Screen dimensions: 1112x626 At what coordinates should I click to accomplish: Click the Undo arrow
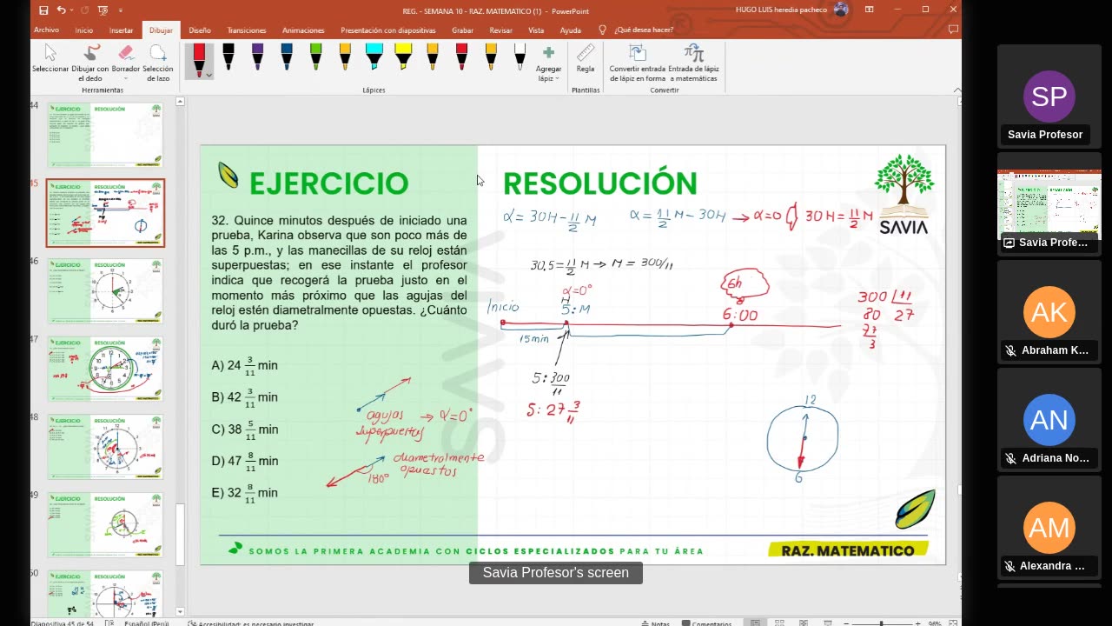coord(61,10)
